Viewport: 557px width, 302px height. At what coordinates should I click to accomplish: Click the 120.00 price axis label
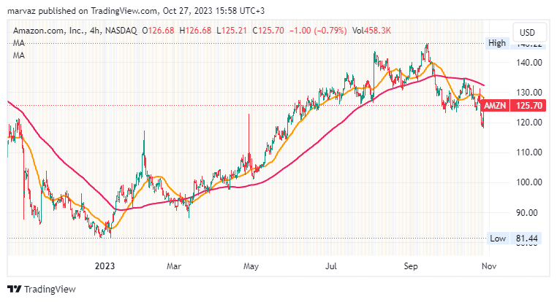tap(529, 123)
